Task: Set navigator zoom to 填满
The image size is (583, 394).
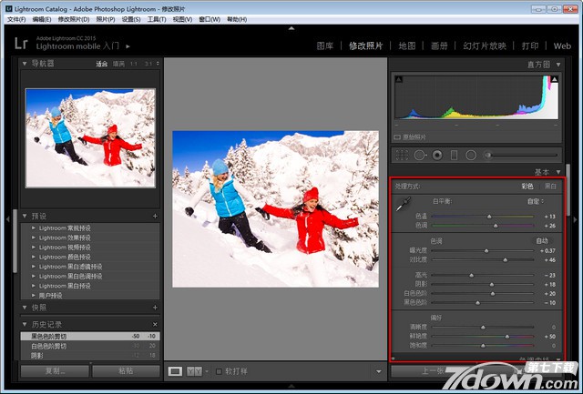Action: tap(118, 64)
